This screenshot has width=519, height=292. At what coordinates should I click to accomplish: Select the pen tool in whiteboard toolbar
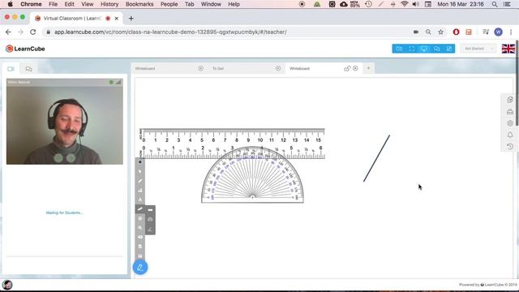pyautogui.click(x=140, y=181)
